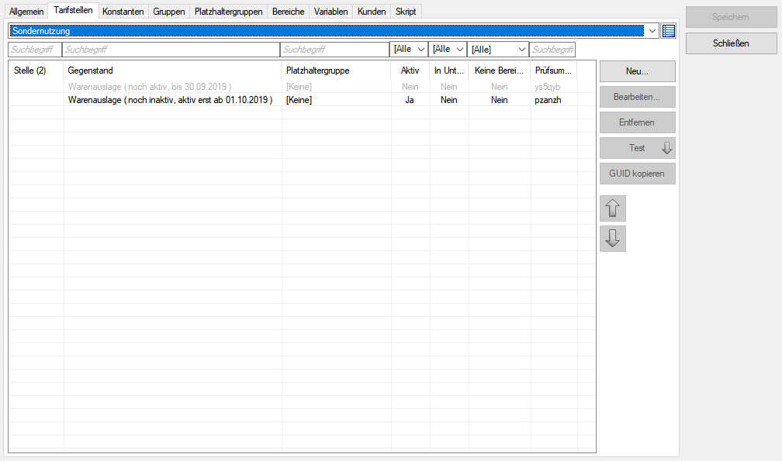This screenshot has width=782, height=461.
Task: Click the GUID kopieren button
Action: (x=637, y=174)
